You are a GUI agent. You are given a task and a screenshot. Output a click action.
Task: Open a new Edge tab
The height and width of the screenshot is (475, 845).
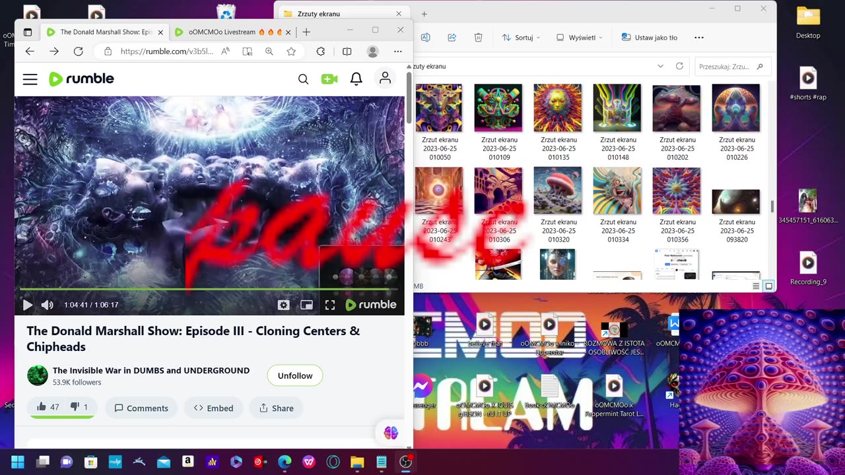click(306, 32)
